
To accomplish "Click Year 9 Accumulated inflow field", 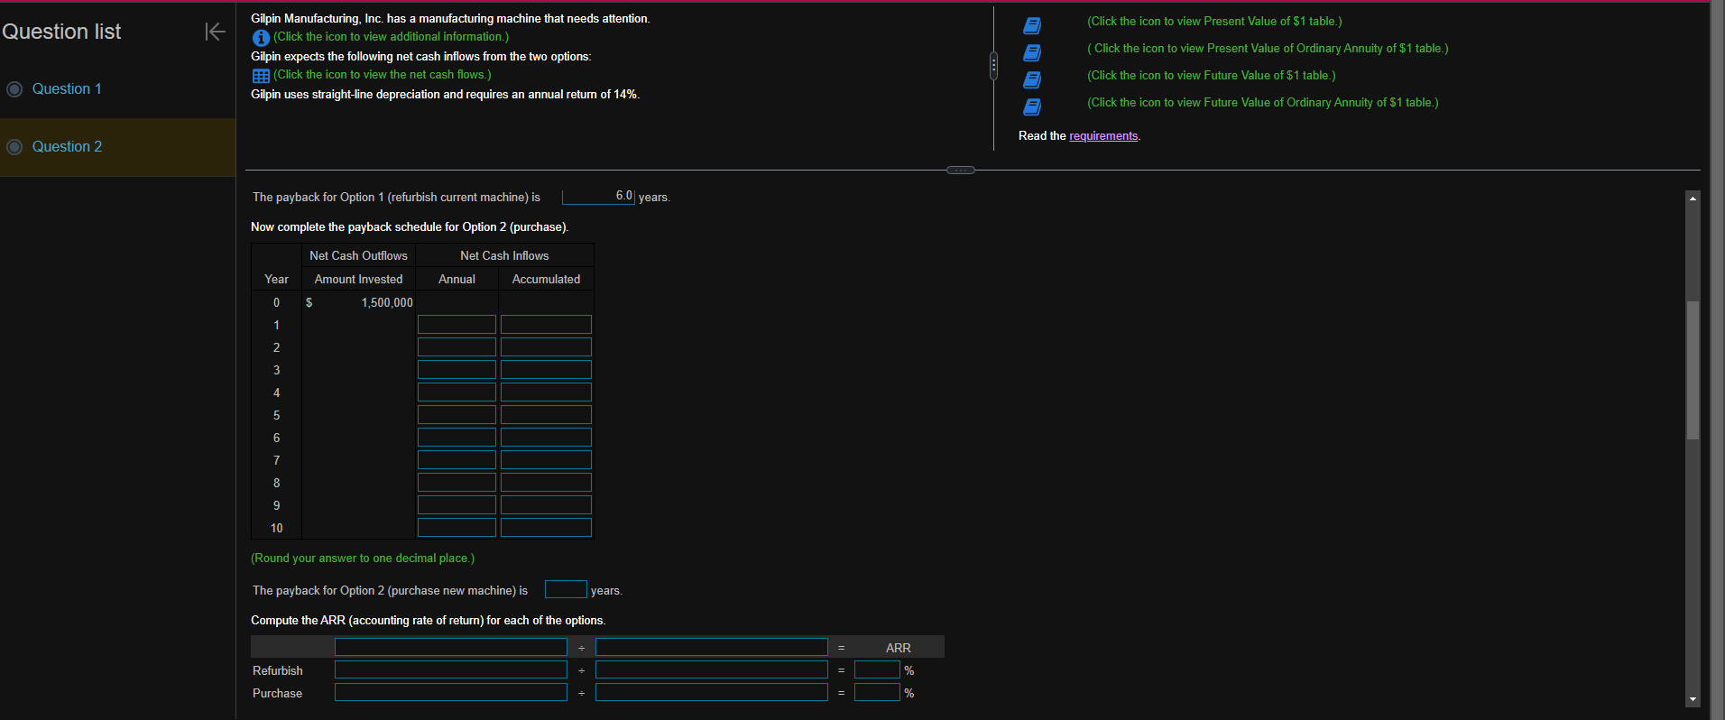I will coord(546,505).
